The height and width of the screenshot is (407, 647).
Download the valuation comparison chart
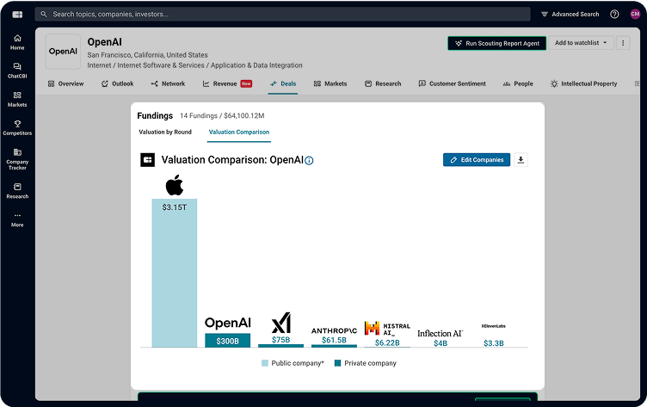click(x=521, y=160)
